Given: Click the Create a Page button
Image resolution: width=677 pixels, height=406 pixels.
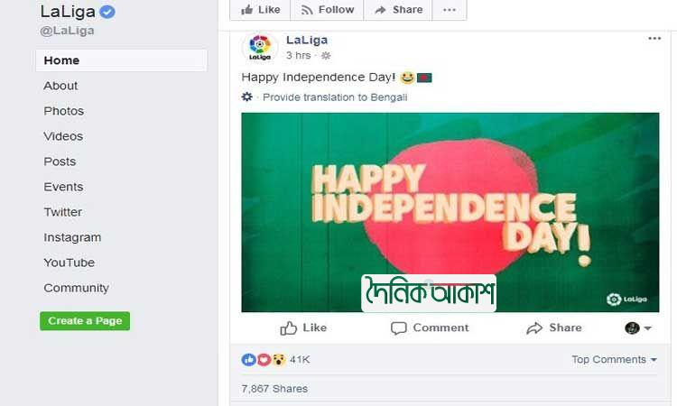Looking at the screenshot, I should [85, 320].
